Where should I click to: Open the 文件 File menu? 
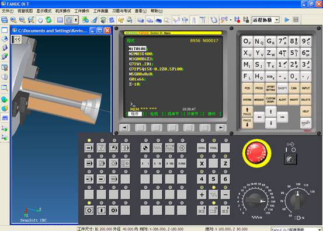8,11
